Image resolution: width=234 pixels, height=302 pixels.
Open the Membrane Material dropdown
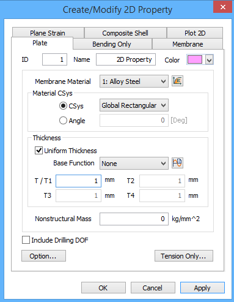tap(134, 81)
